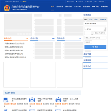
Task: Click 在线办理 under 异地转(迁)入预选号牌
Action: (58, 104)
